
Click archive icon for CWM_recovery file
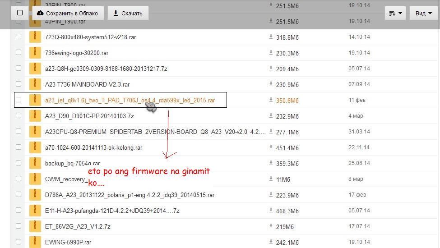tap(35, 179)
